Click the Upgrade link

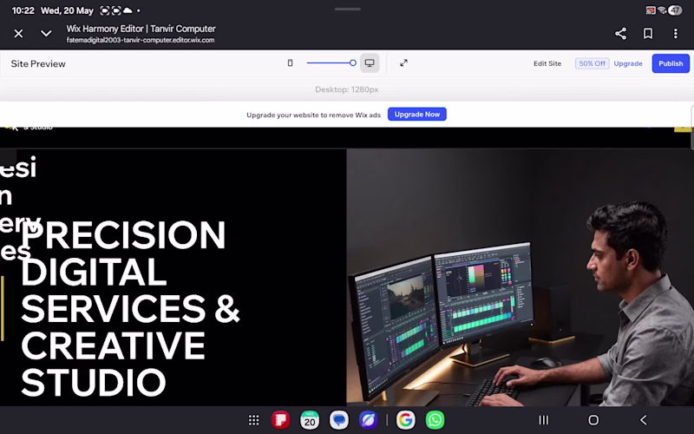628,63
